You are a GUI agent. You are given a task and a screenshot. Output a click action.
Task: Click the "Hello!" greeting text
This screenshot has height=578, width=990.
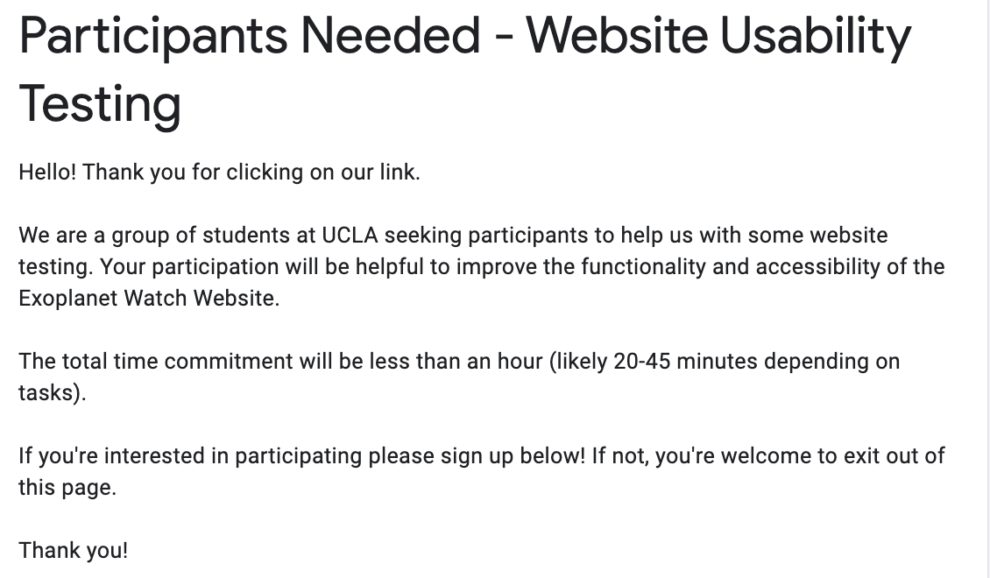[x=48, y=172]
